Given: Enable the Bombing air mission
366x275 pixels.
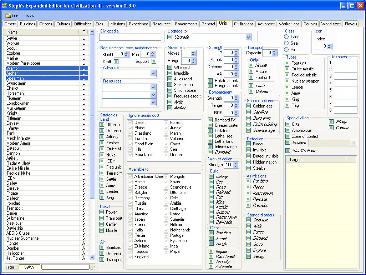Looking at the screenshot, I should (x=249, y=181).
